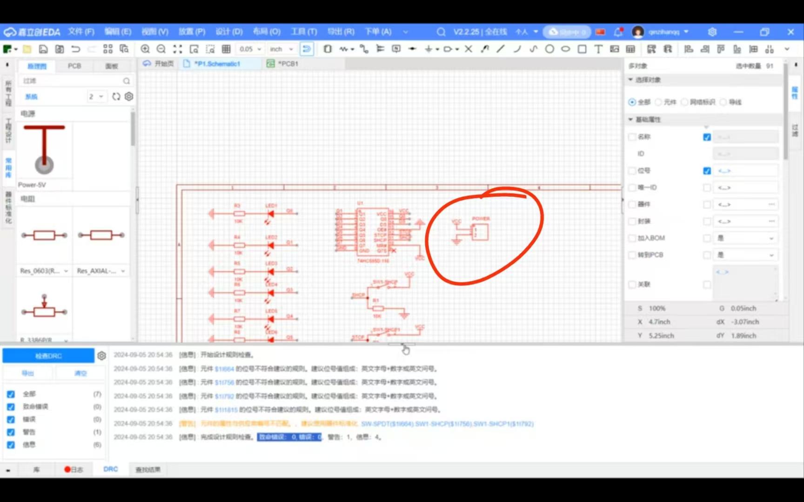Select the straight line drawing tool
804x502 pixels.
(501, 49)
